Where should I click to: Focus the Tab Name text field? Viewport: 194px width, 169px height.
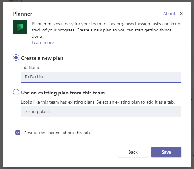[101, 77]
